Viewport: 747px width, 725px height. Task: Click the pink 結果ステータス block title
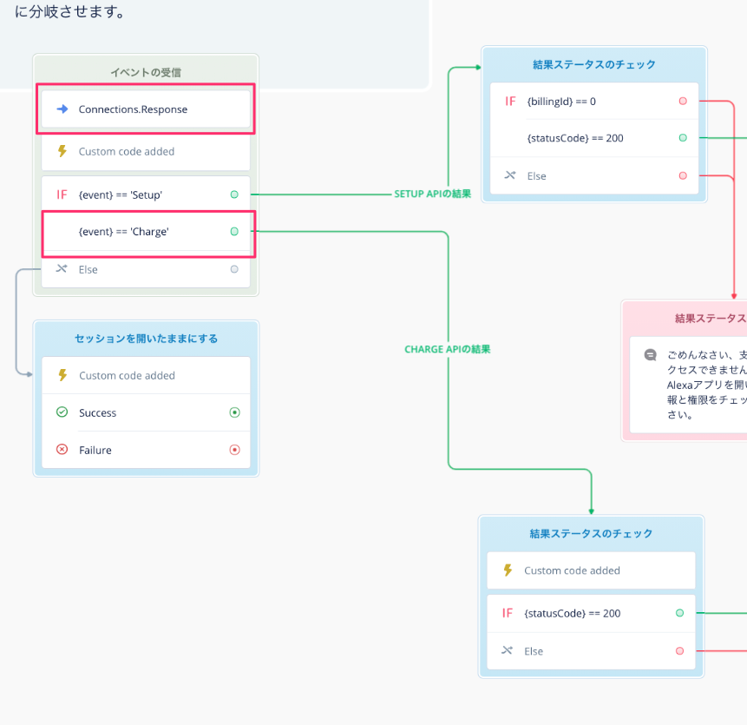point(711,319)
